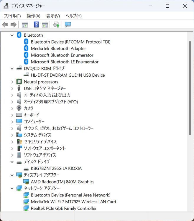The width and height of the screenshot is (194, 221).
Task: Click the USB コネクタ マネージャー plug icon
Action: [x=19, y=88]
